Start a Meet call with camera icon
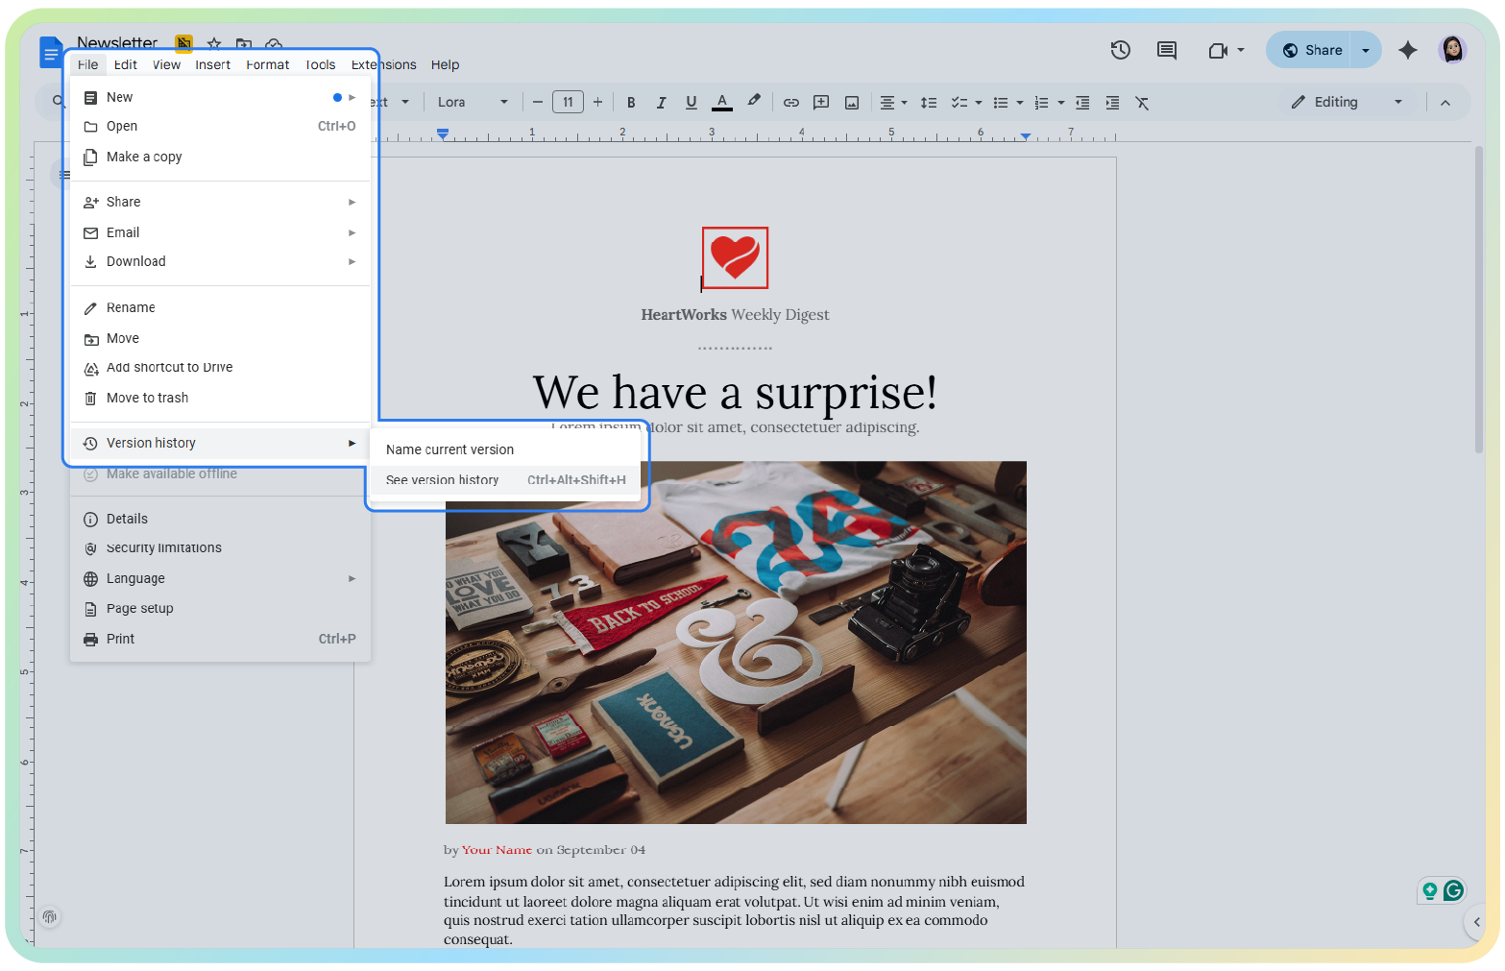1505x971 pixels. pyautogui.click(x=1218, y=50)
